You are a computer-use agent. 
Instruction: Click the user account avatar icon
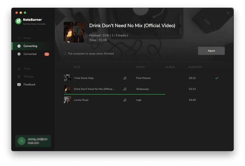click(22, 141)
